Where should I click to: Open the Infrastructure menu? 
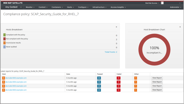(x=100, y=7)
